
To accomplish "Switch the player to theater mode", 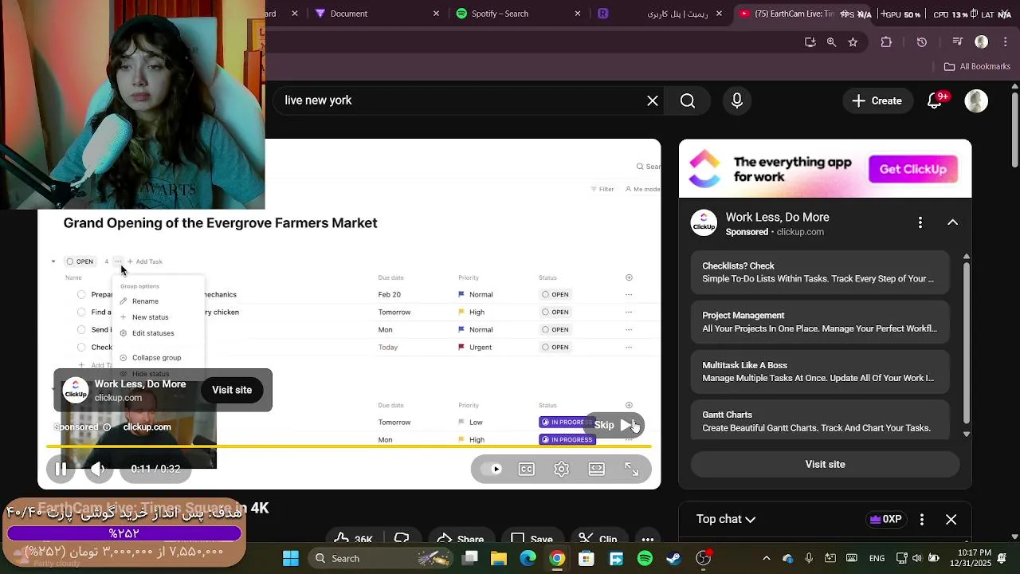I will (x=597, y=469).
